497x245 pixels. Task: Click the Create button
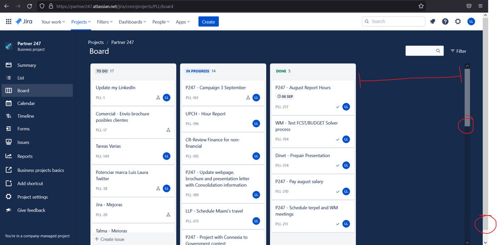(208, 21)
